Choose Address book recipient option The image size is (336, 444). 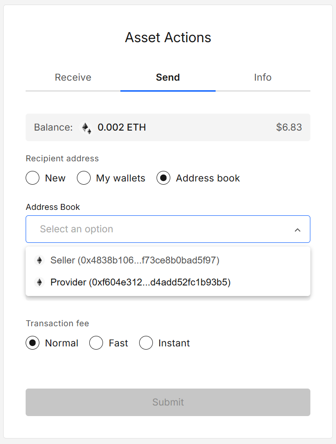pos(163,178)
